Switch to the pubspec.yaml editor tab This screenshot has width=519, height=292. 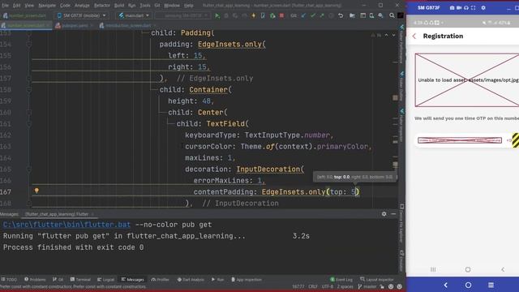[75, 25]
